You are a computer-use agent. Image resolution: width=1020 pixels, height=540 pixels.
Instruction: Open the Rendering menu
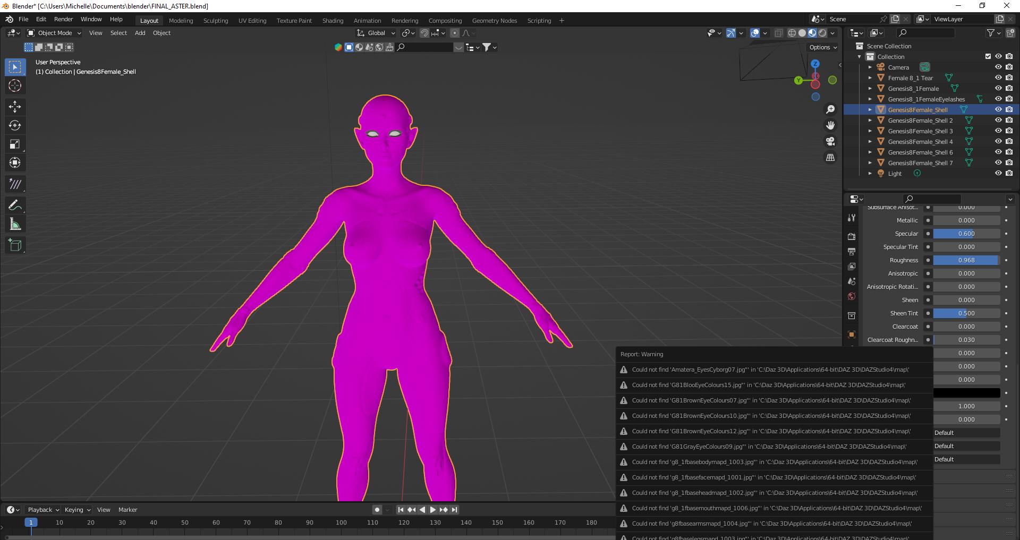[405, 20]
